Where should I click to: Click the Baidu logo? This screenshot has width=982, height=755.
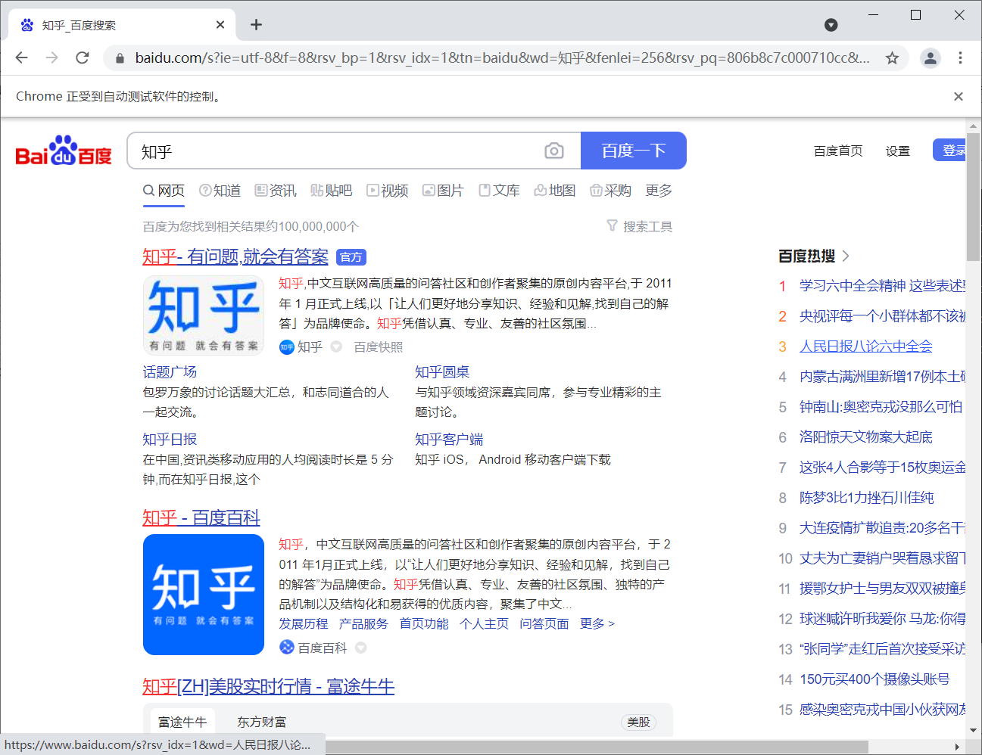coord(64,151)
